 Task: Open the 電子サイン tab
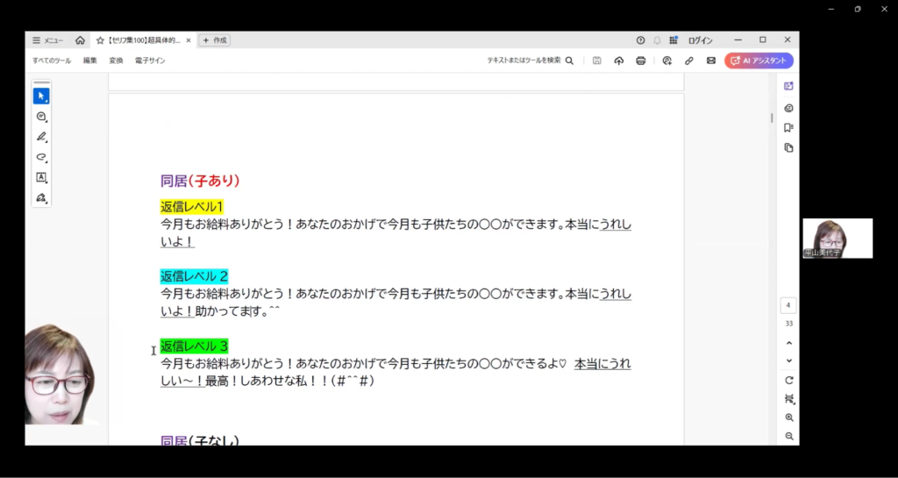point(150,61)
